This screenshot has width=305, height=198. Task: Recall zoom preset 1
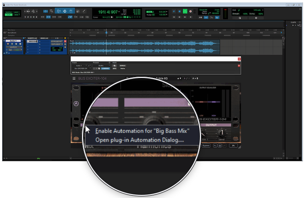click(x=25, y=17)
